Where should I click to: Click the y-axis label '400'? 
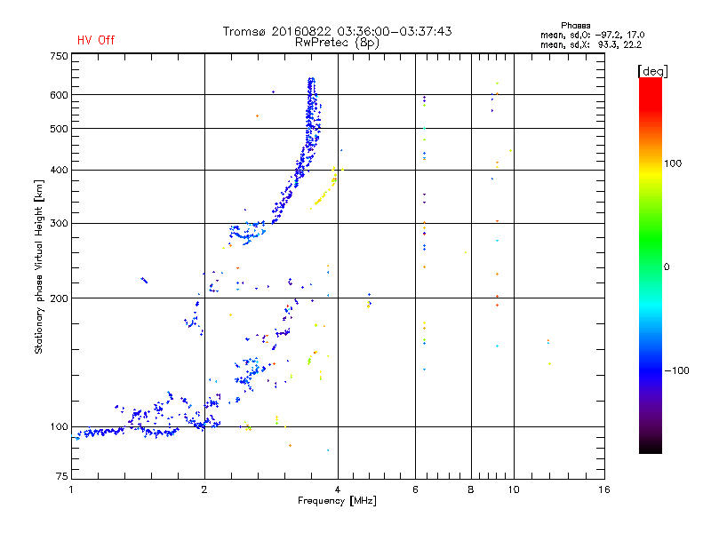59,170
